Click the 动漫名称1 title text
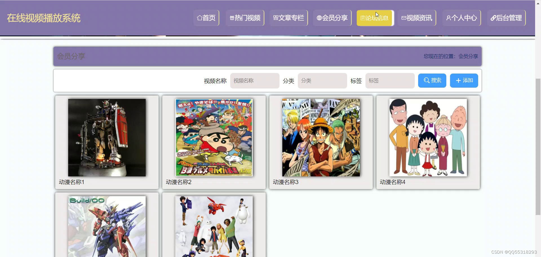541x257 pixels. pos(72,182)
